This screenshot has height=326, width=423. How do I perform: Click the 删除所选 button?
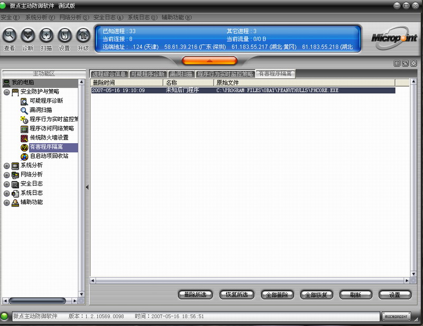coord(195,295)
